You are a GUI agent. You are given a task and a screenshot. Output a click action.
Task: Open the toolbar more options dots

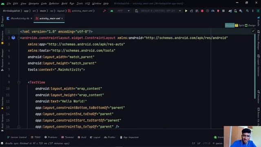click(253, 11)
